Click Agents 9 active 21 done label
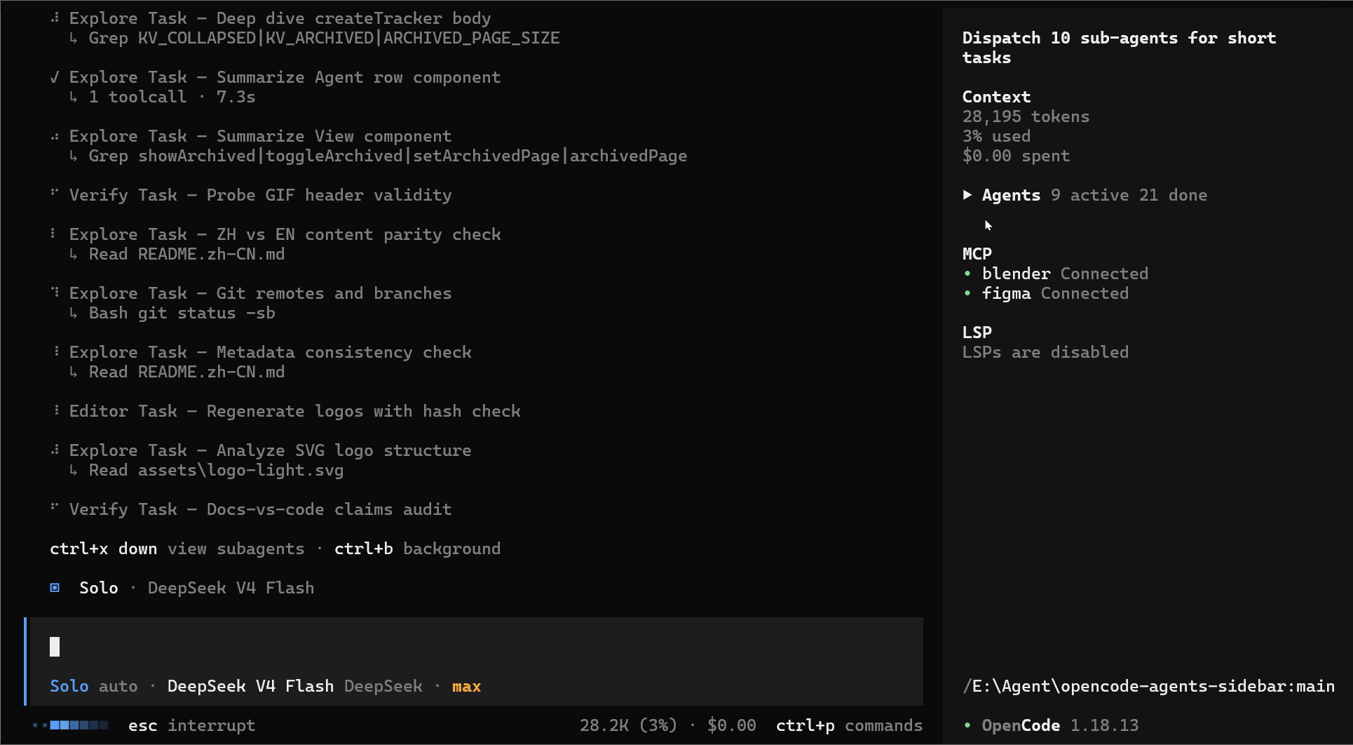1353x745 pixels. [1094, 195]
